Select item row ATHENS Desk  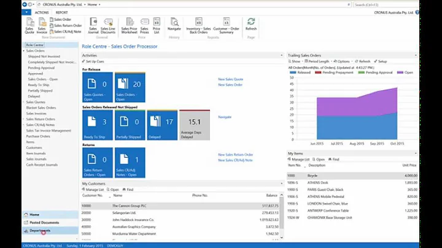click(352, 182)
